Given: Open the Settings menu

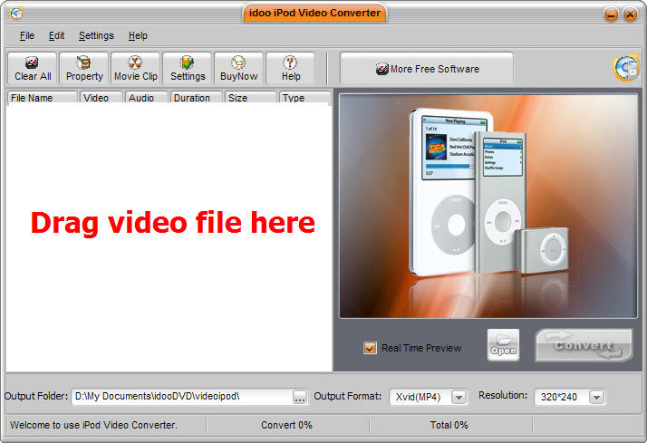Looking at the screenshot, I should [x=96, y=36].
